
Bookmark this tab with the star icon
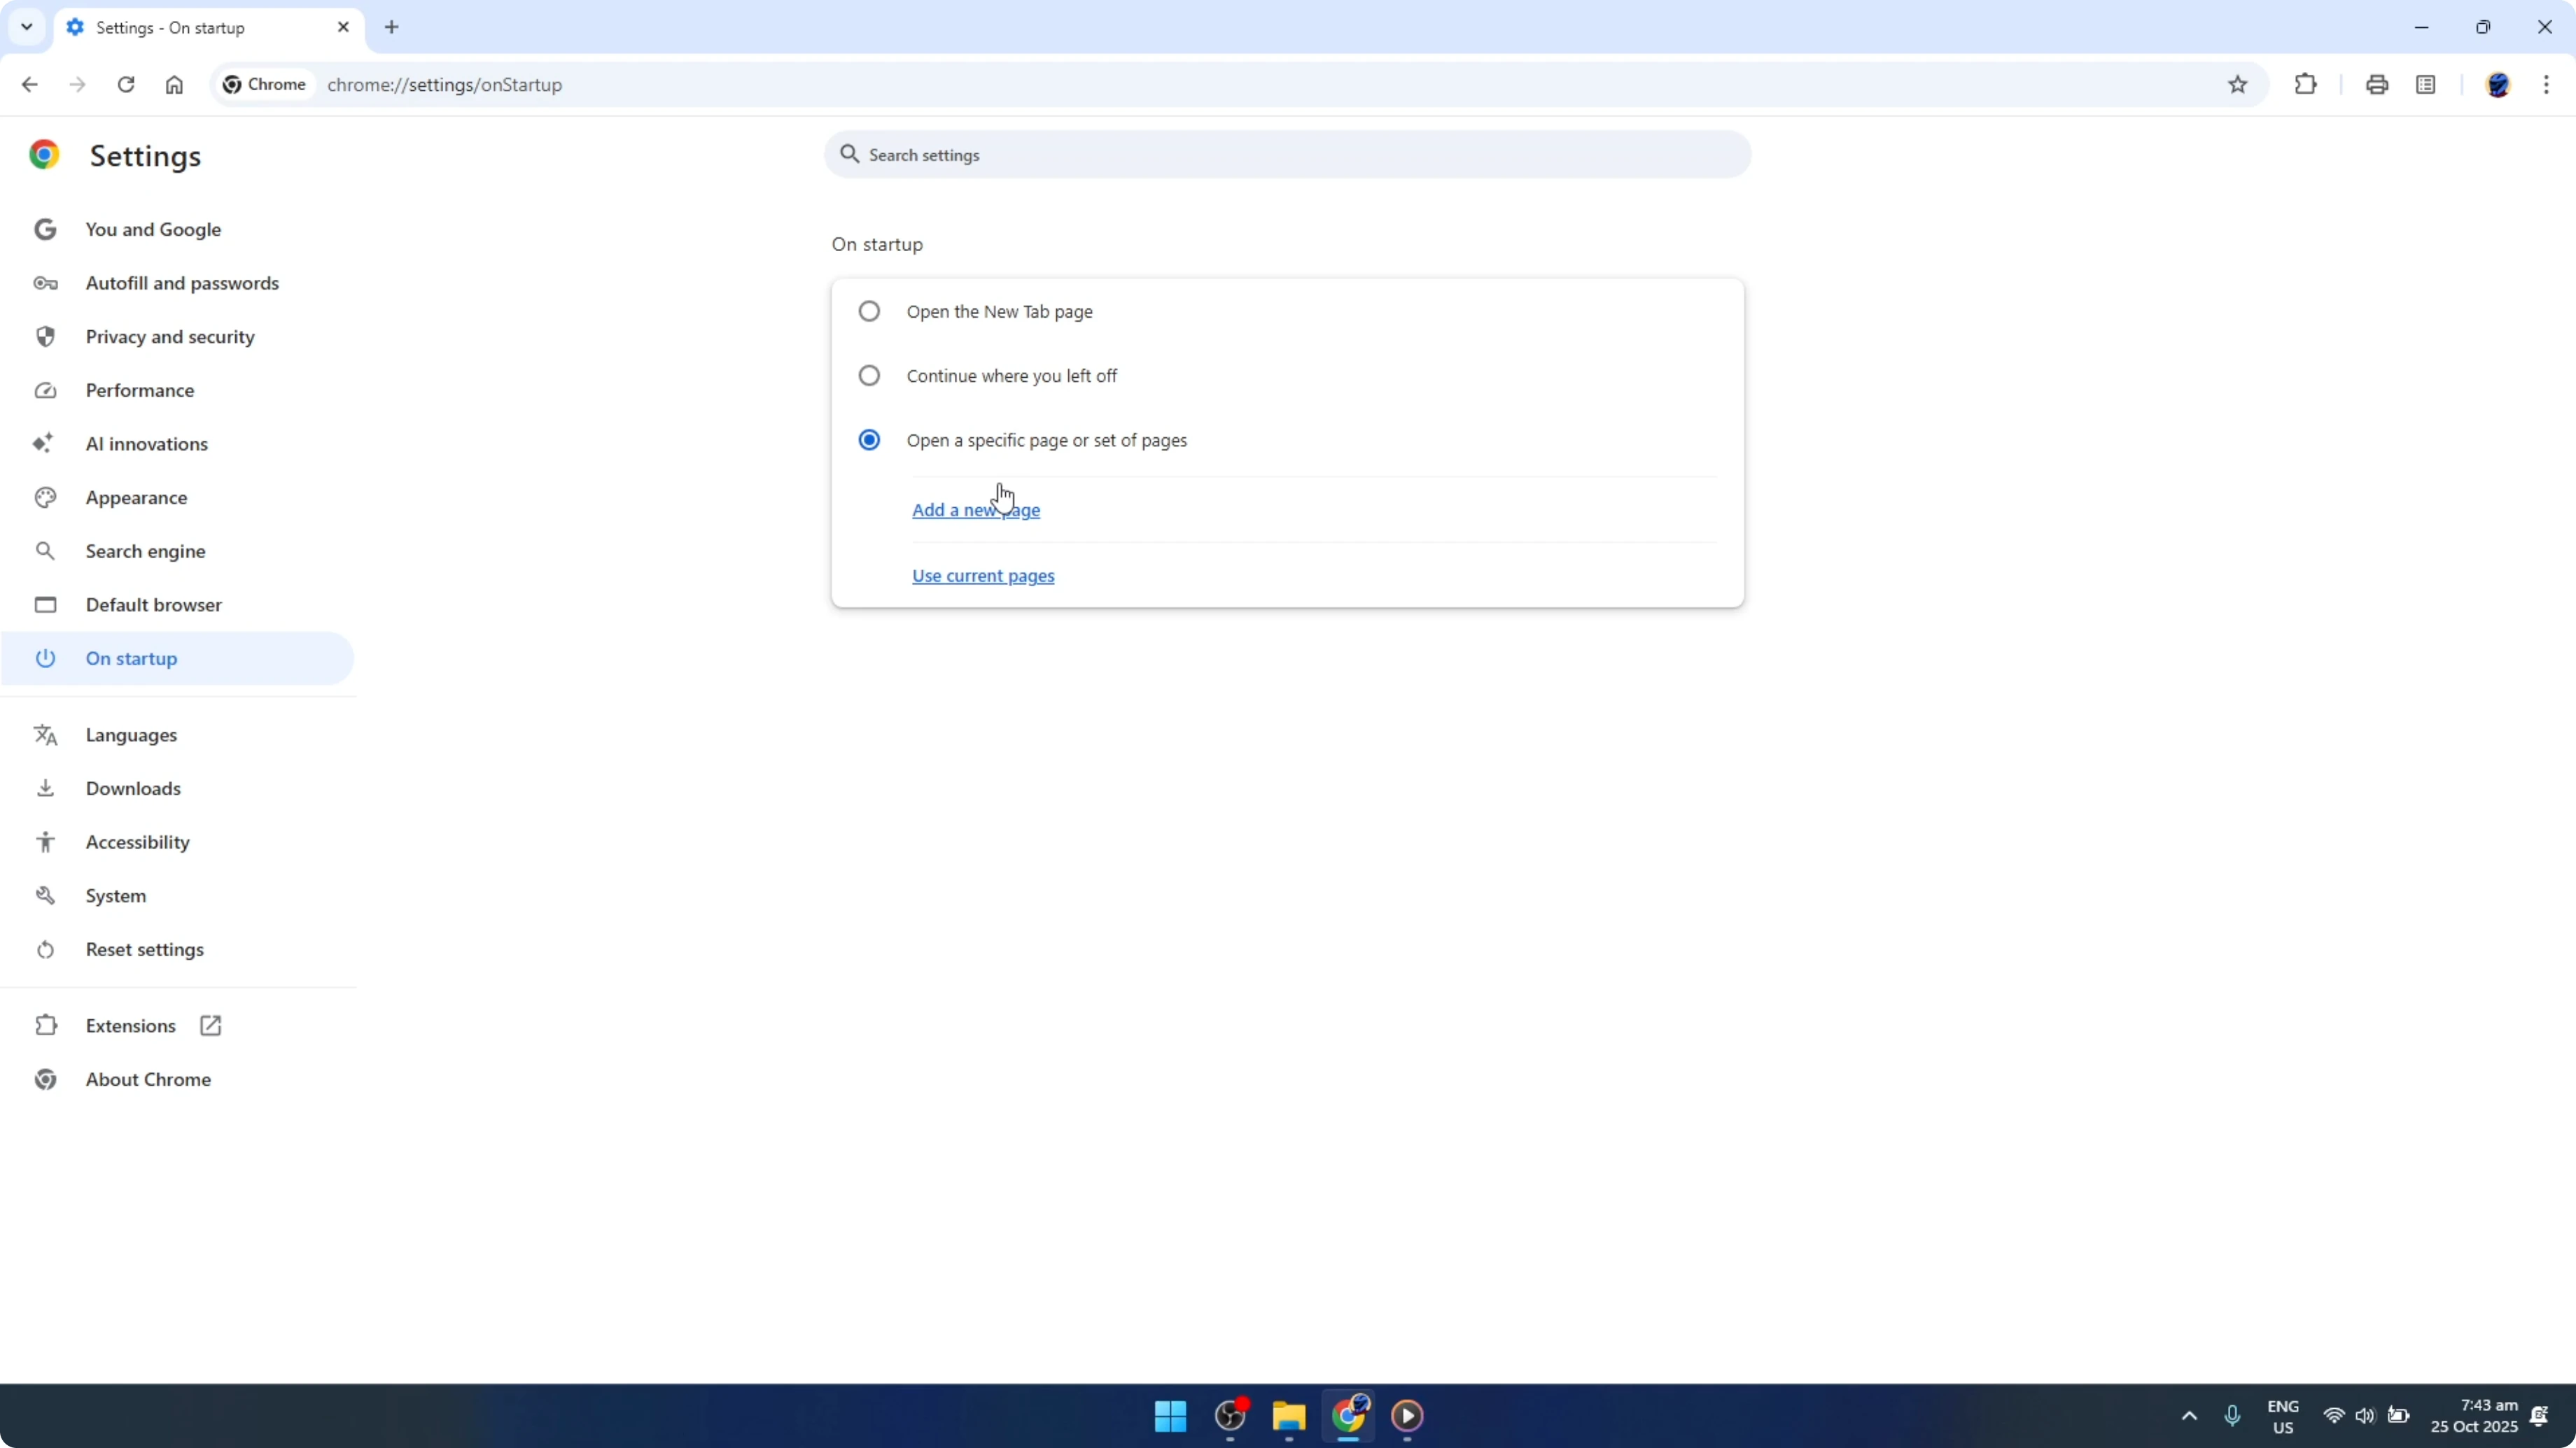pos(2238,85)
